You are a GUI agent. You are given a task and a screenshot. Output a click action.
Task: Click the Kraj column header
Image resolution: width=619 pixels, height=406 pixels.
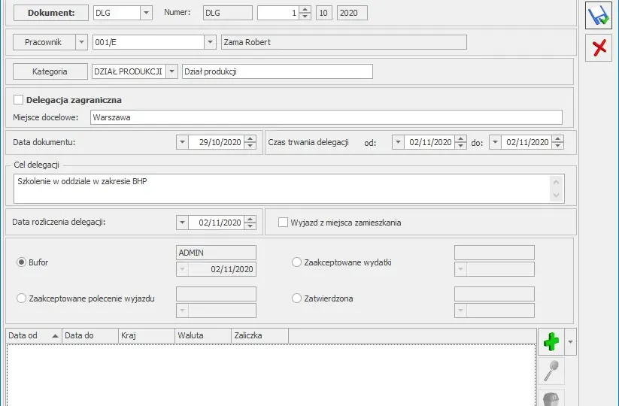click(147, 336)
